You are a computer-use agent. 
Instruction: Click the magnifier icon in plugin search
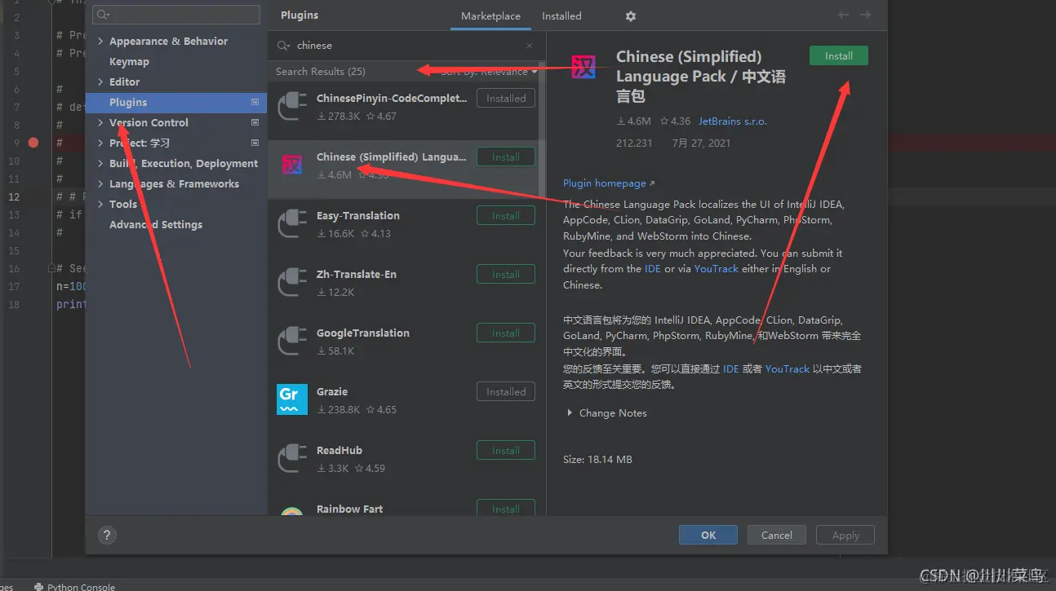[283, 46]
